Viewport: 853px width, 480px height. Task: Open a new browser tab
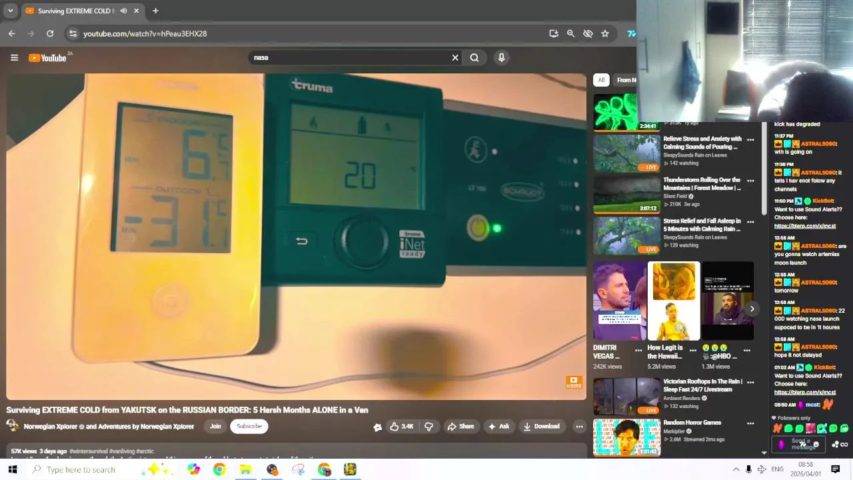(x=155, y=11)
